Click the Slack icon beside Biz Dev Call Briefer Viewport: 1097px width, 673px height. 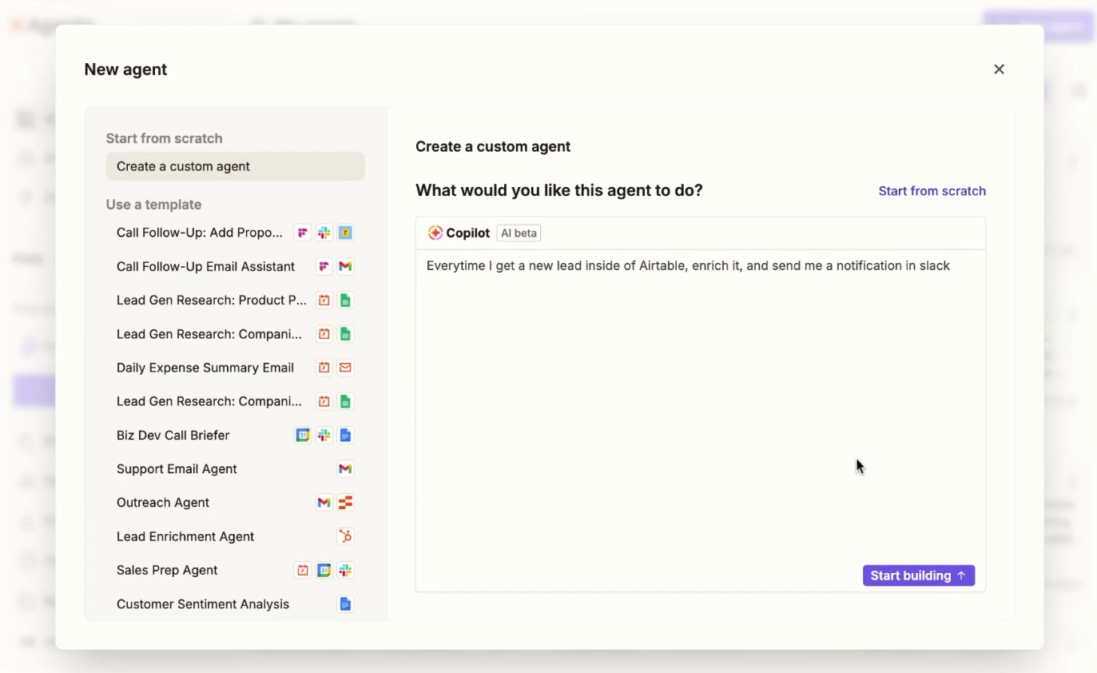tap(324, 435)
